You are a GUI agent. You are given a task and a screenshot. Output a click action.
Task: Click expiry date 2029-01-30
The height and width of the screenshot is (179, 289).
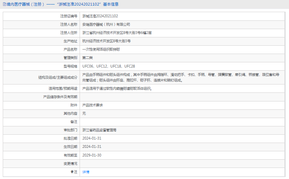[x=92, y=155]
